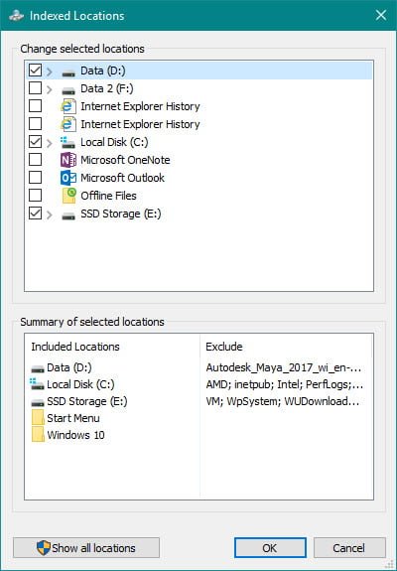Click the shield icon on Show all locations
This screenshot has height=571, width=397.
tap(44, 548)
